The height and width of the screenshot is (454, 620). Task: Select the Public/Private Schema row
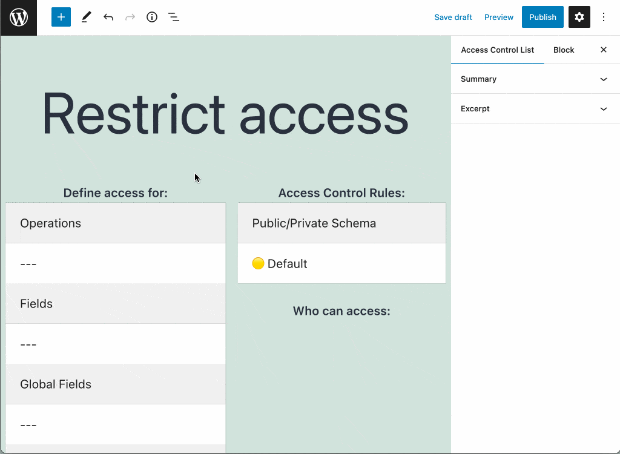tap(341, 223)
